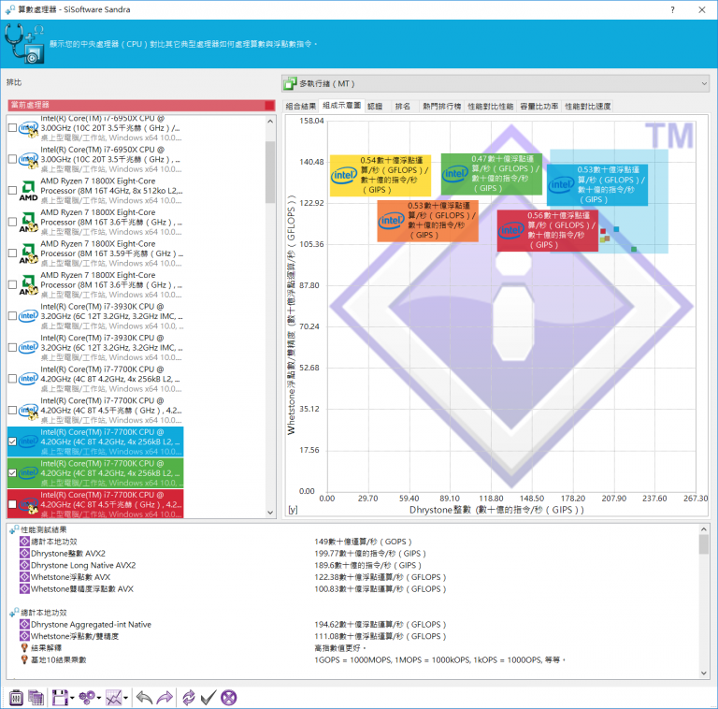Open the 性能對比速度 tab
The image size is (718, 709).
[587, 107]
